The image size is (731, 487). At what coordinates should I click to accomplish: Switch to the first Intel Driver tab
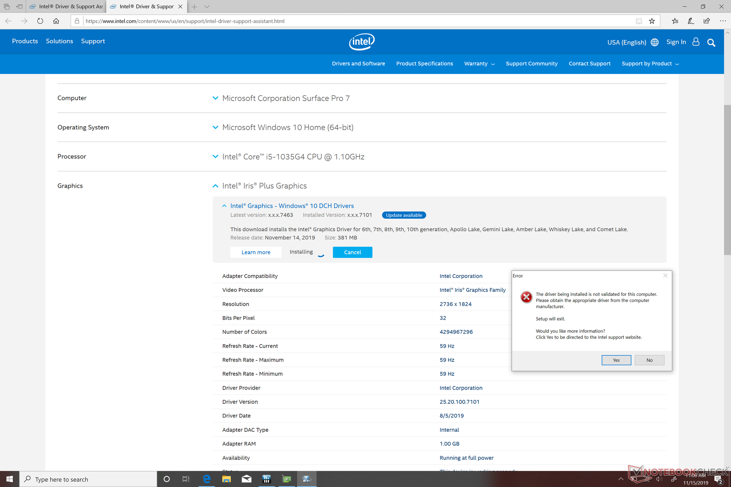click(x=67, y=6)
